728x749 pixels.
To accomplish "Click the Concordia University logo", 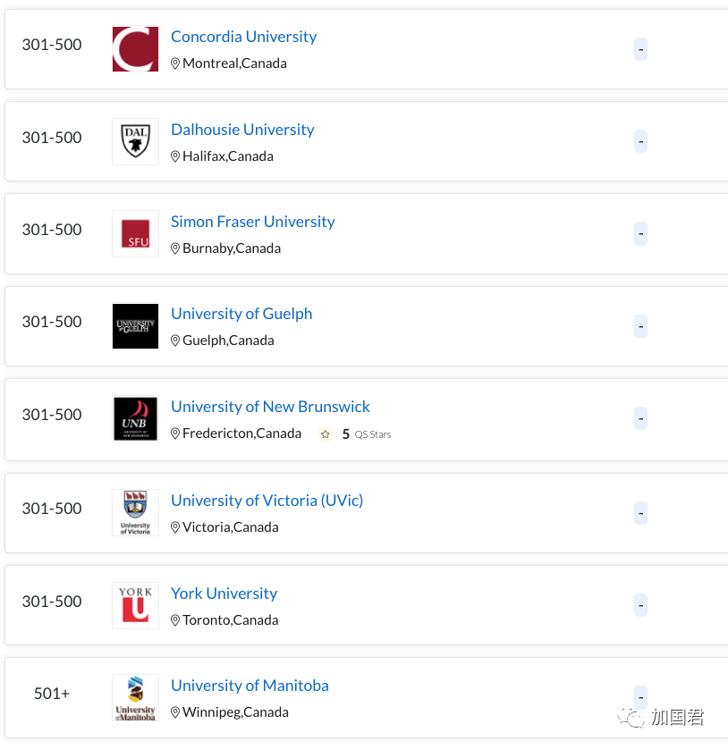I will (135, 49).
